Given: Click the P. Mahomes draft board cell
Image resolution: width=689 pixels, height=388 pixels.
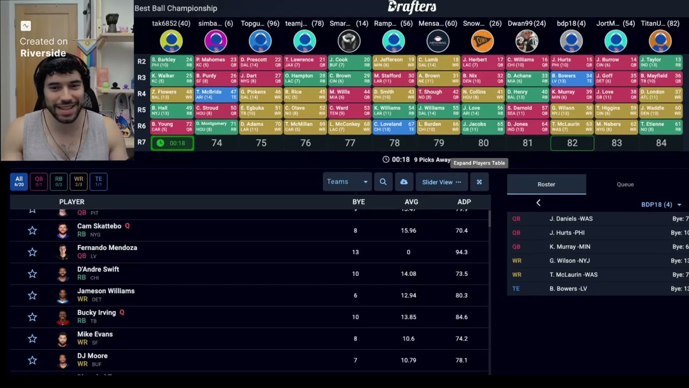Looking at the screenshot, I should point(216,63).
